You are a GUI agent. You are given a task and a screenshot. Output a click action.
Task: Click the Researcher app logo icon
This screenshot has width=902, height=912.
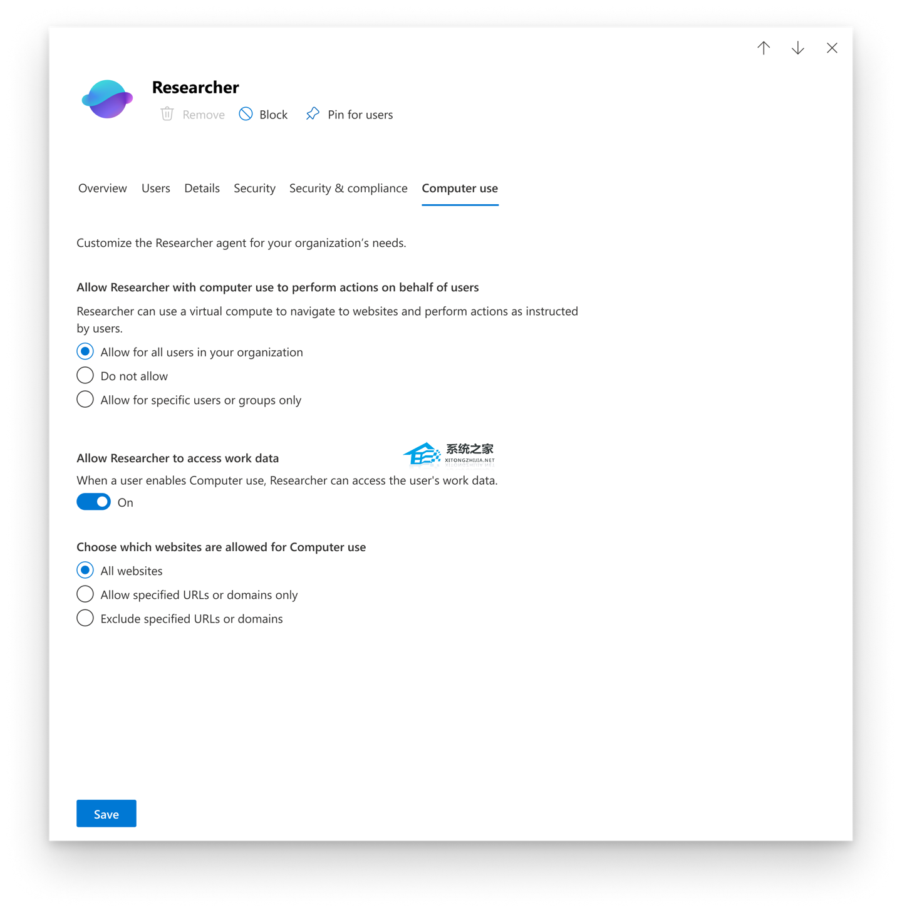point(107,99)
